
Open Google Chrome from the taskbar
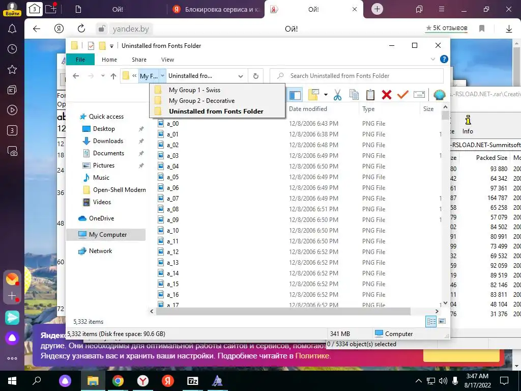tap(118, 381)
